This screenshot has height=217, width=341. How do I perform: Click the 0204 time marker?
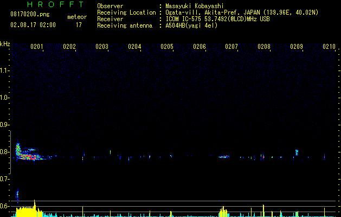[134, 47]
